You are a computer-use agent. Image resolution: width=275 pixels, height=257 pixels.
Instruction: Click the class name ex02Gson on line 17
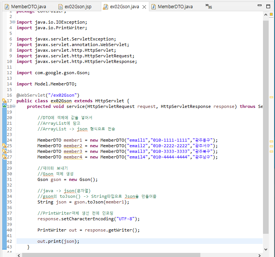(x=61, y=101)
